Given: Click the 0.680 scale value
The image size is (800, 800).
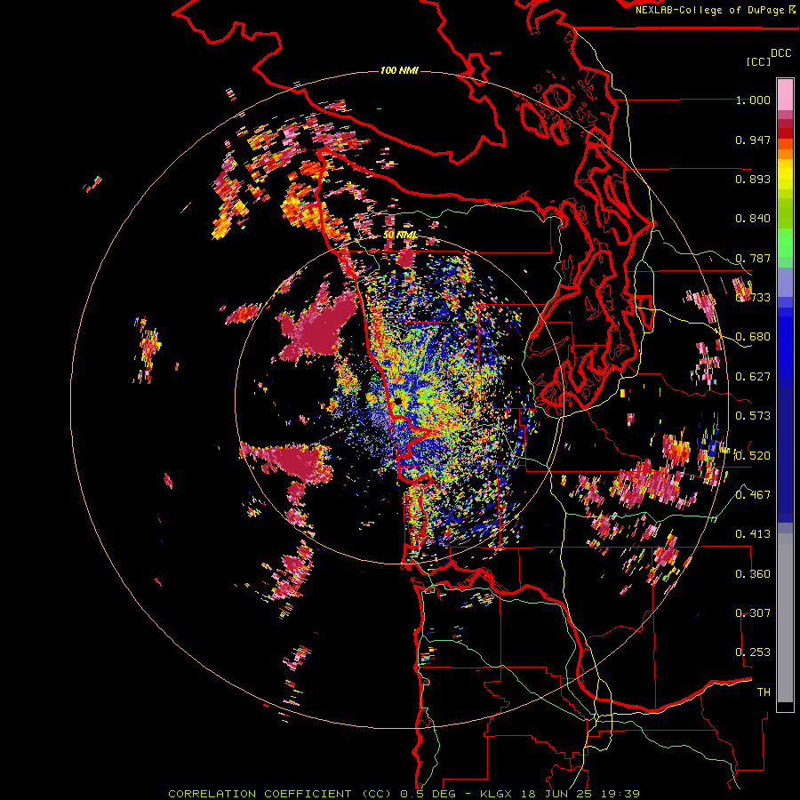Looking at the screenshot, I should pyautogui.click(x=753, y=337).
